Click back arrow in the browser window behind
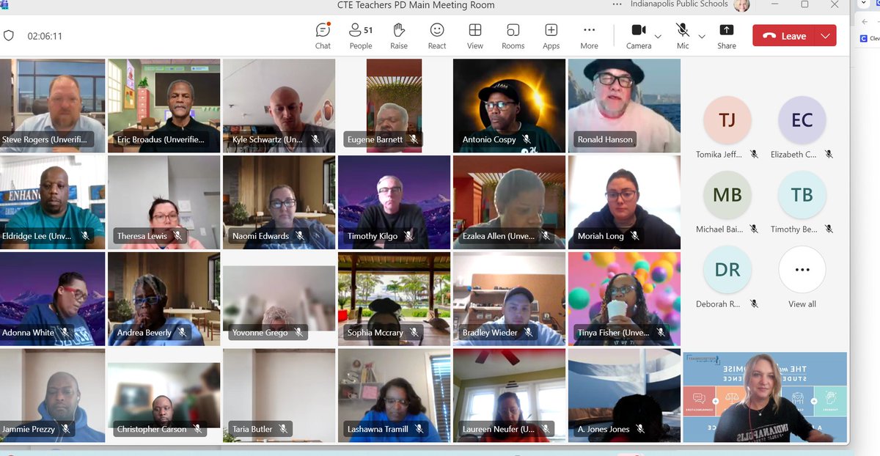Image resolution: width=880 pixels, height=456 pixels. coord(865,21)
